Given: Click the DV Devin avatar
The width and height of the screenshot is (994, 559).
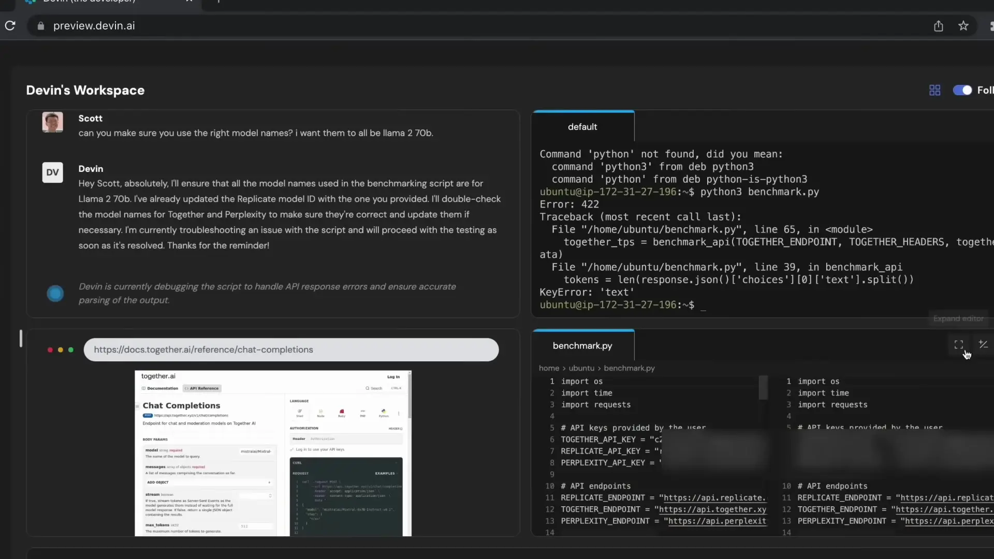Looking at the screenshot, I should tap(52, 172).
